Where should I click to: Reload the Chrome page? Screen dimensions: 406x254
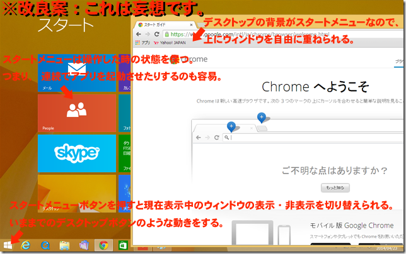pos(156,34)
